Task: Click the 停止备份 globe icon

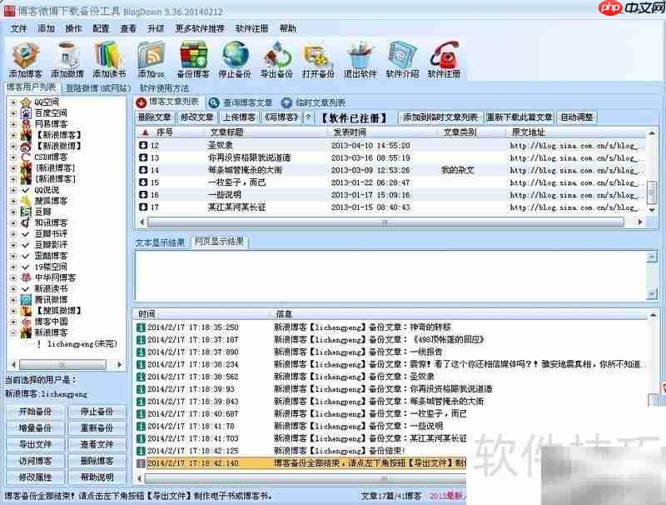Action: [235, 54]
